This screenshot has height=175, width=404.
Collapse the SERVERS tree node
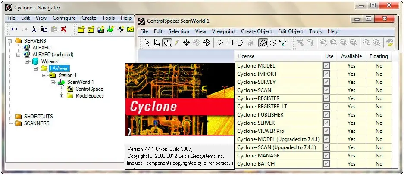tap(10, 41)
